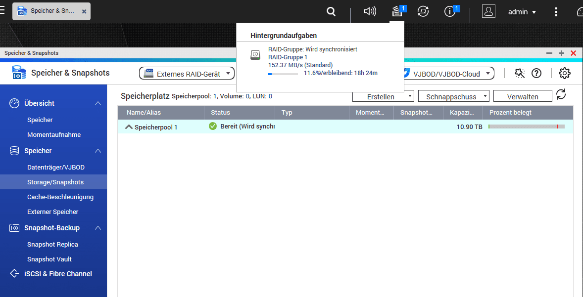583x297 pixels.
Task: Open Snapshot Replica in sidebar
Action: pyautogui.click(x=52, y=245)
